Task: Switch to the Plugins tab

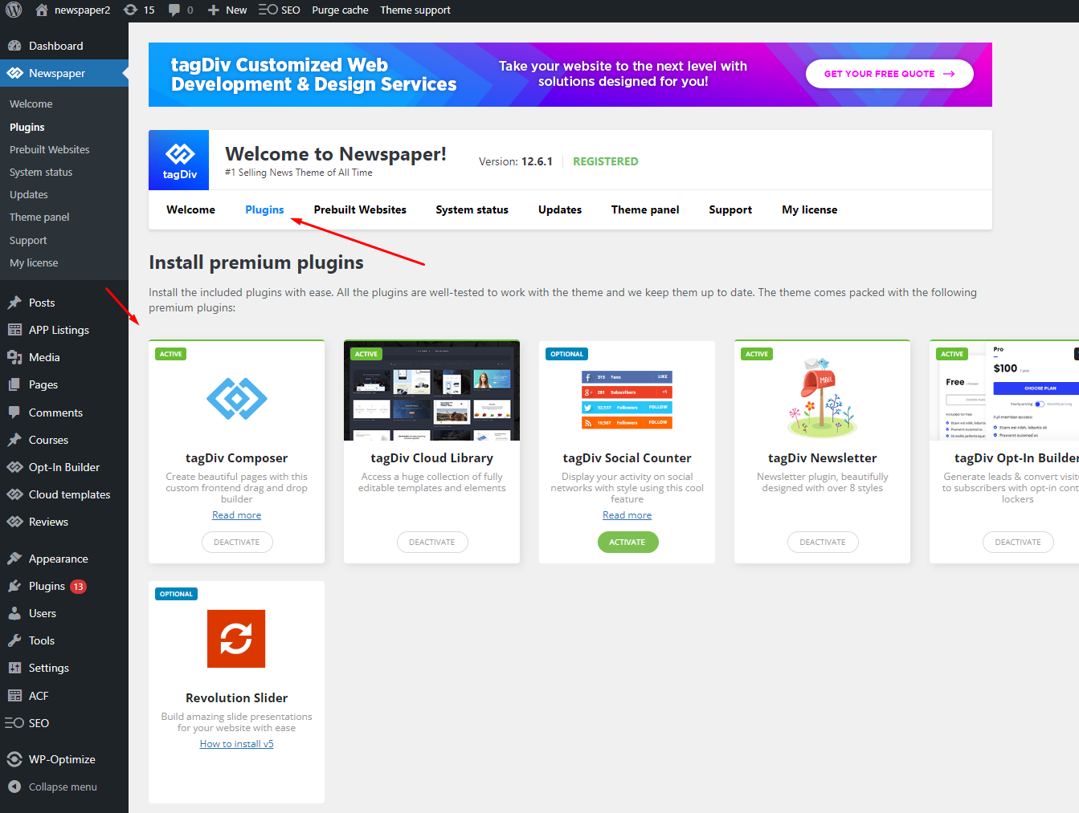Action: (264, 209)
